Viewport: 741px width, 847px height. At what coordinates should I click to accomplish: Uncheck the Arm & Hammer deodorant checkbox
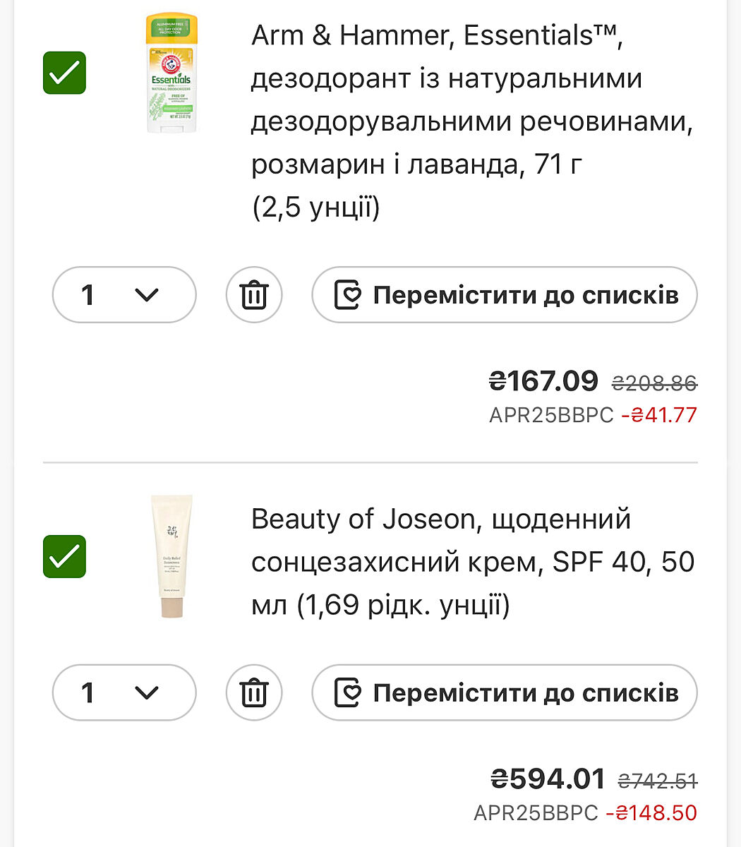(64, 73)
